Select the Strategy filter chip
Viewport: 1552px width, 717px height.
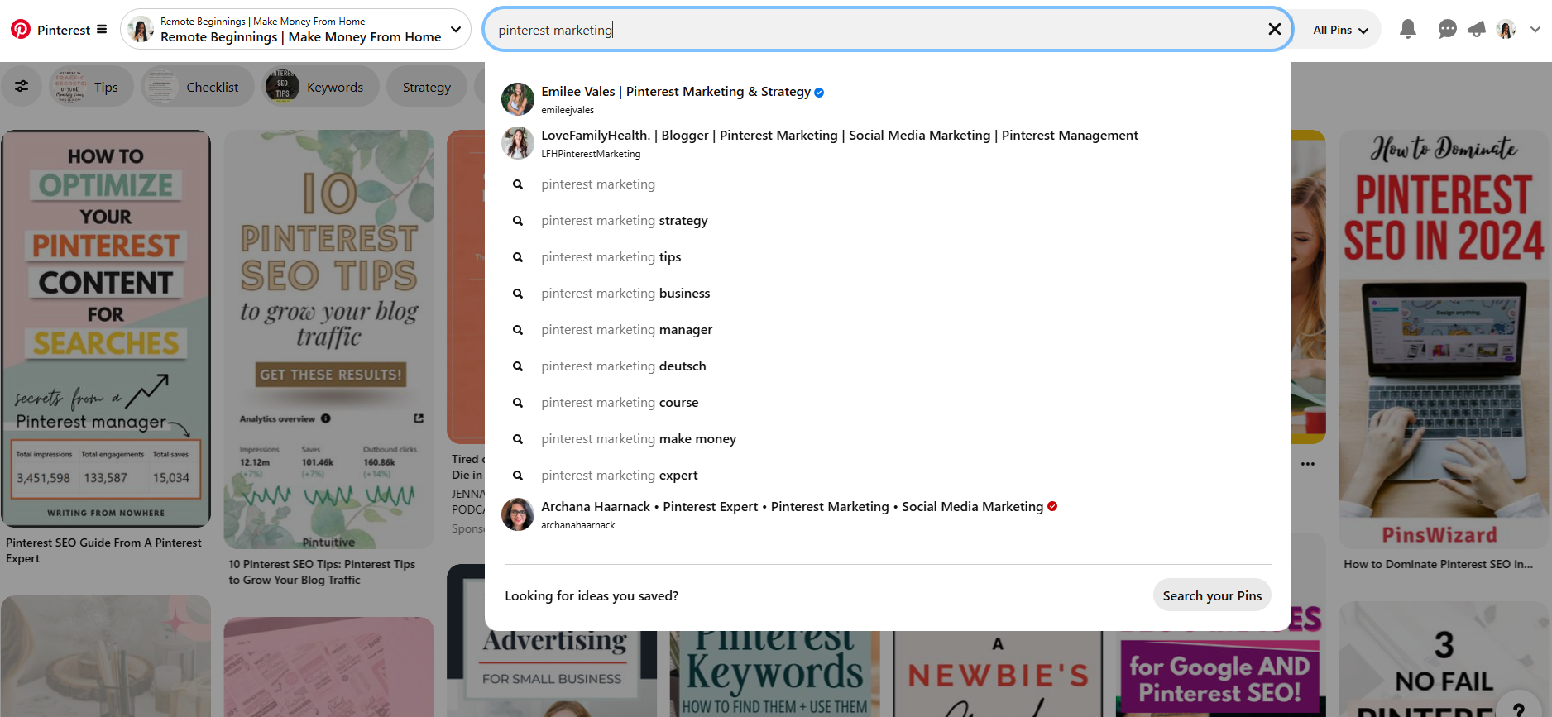tap(427, 87)
